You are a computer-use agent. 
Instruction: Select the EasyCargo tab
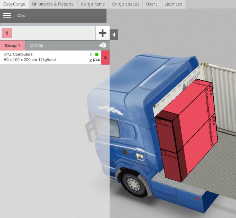(x=14, y=4)
